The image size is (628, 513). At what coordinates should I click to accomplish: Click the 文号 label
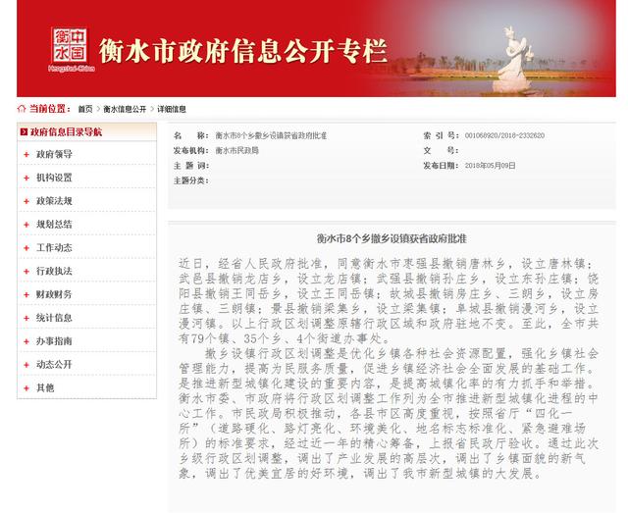[441, 151]
